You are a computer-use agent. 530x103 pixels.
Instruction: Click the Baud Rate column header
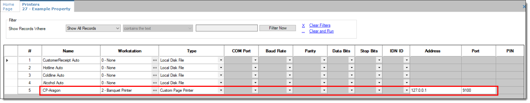click(276, 51)
